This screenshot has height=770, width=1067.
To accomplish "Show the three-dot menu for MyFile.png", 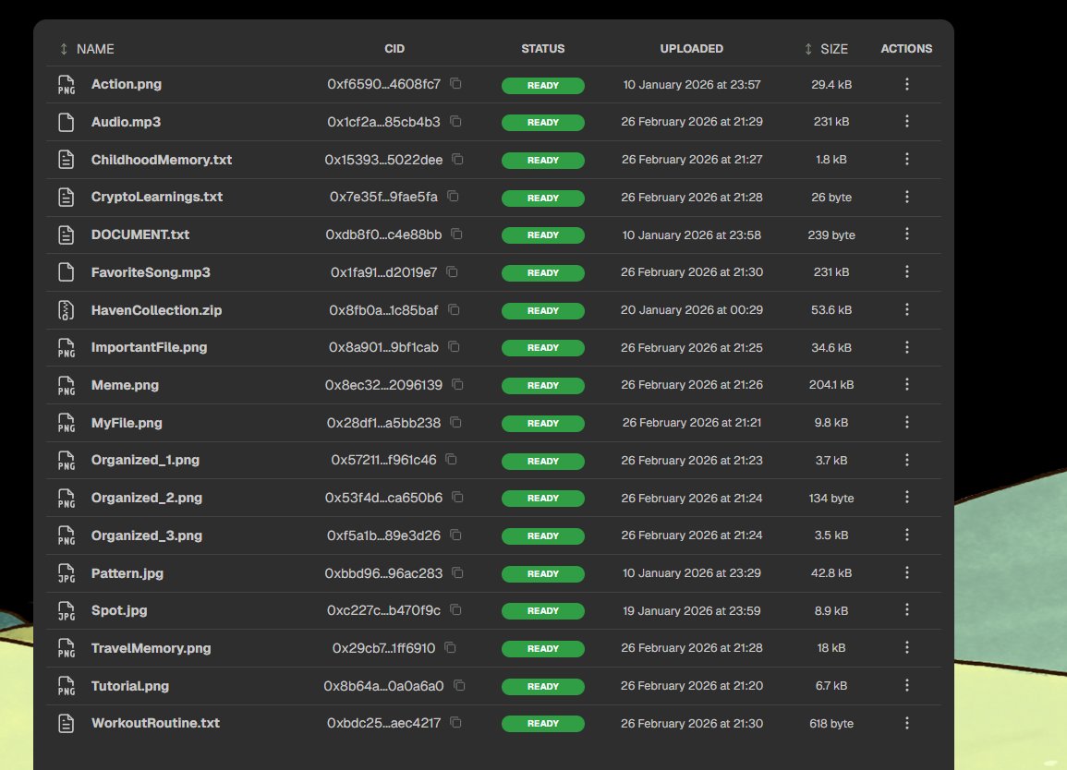I will coord(906,423).
